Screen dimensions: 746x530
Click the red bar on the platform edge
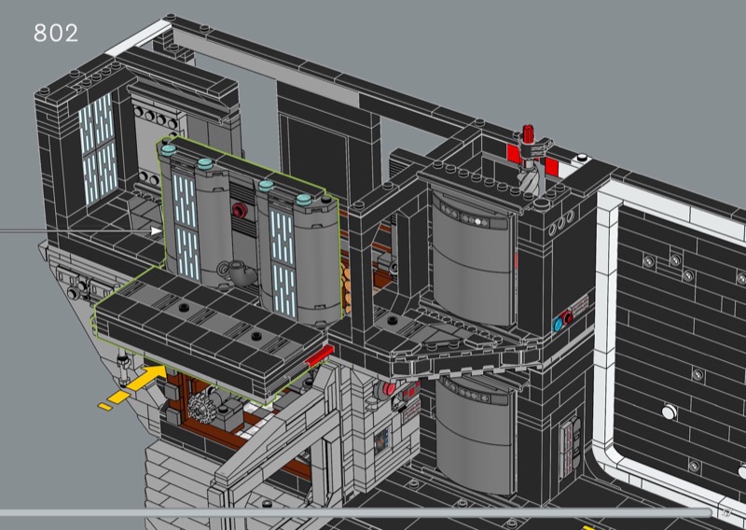(315, 356)
